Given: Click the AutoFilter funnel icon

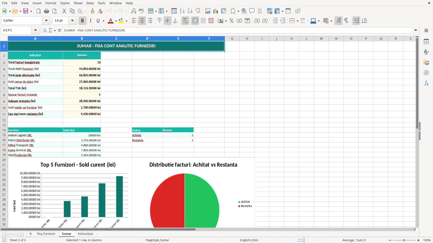Looking at the screenshot, I should pyautogui.click(x=198, y=11).
